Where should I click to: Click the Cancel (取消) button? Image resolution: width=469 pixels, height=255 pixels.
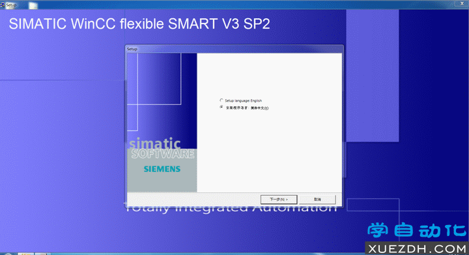317,200
